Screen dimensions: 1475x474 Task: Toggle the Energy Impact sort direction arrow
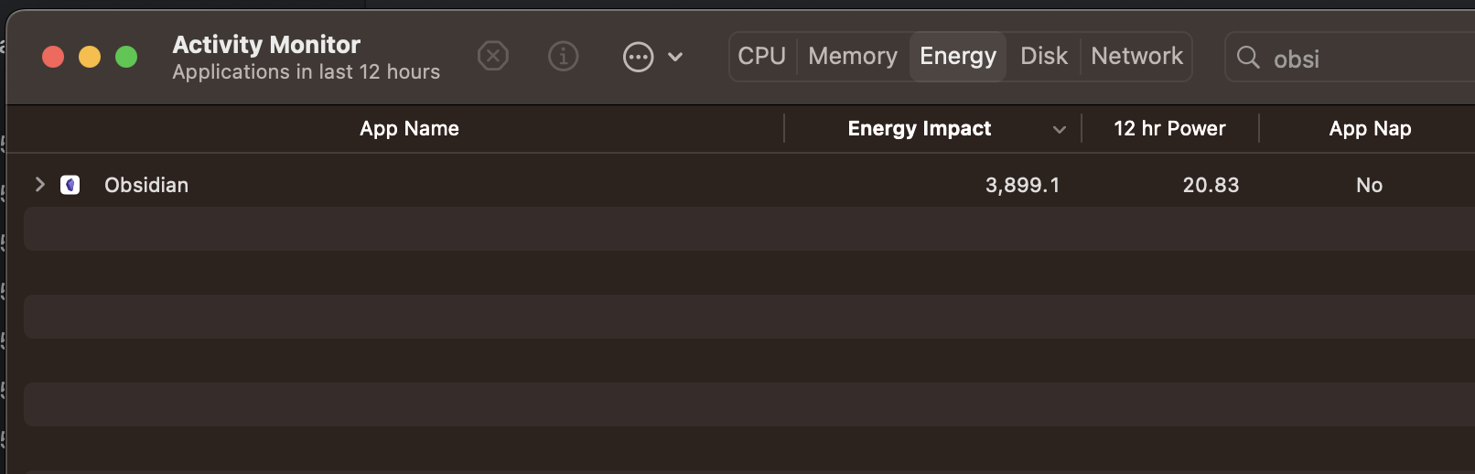pos(1060,130)
